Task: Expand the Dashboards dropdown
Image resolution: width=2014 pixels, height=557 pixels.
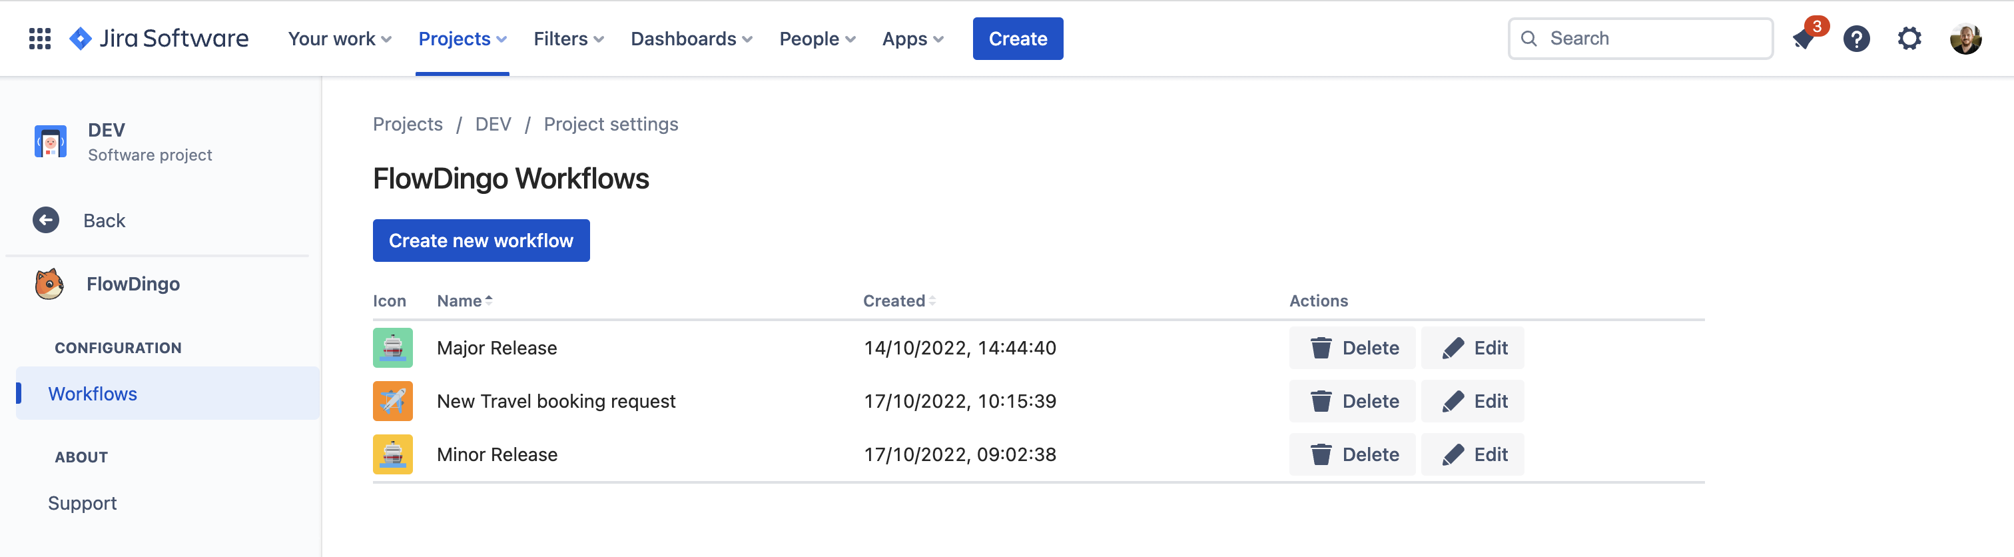Action: click(691, 39)
